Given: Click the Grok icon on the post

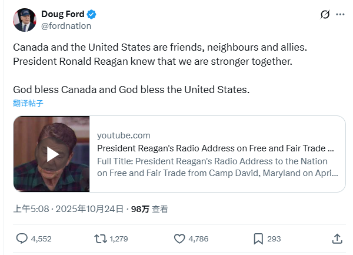Looking at the screenshot, I should pos(324,15).
